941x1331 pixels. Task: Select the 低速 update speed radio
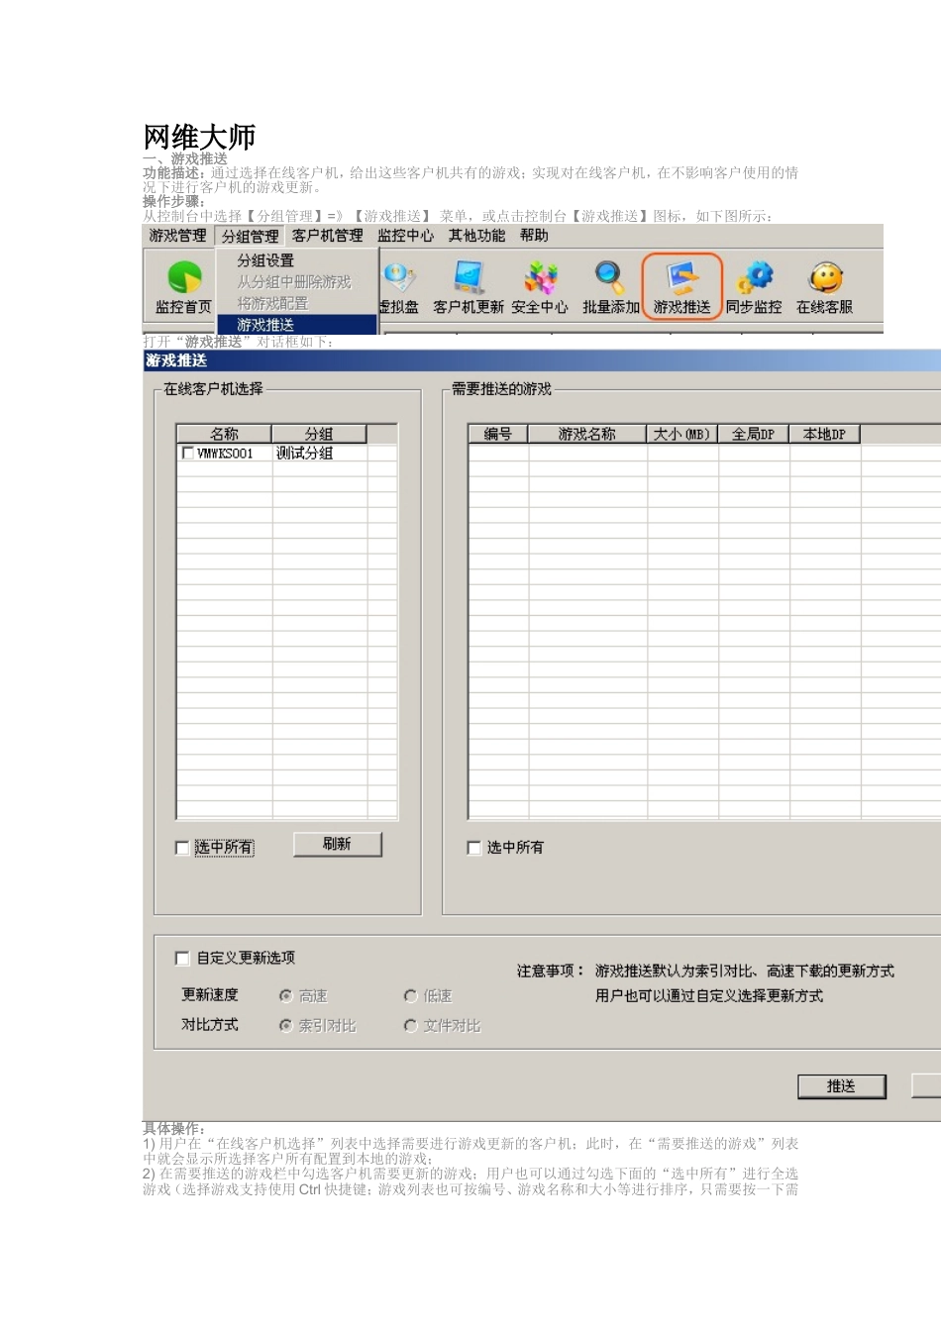410,996
